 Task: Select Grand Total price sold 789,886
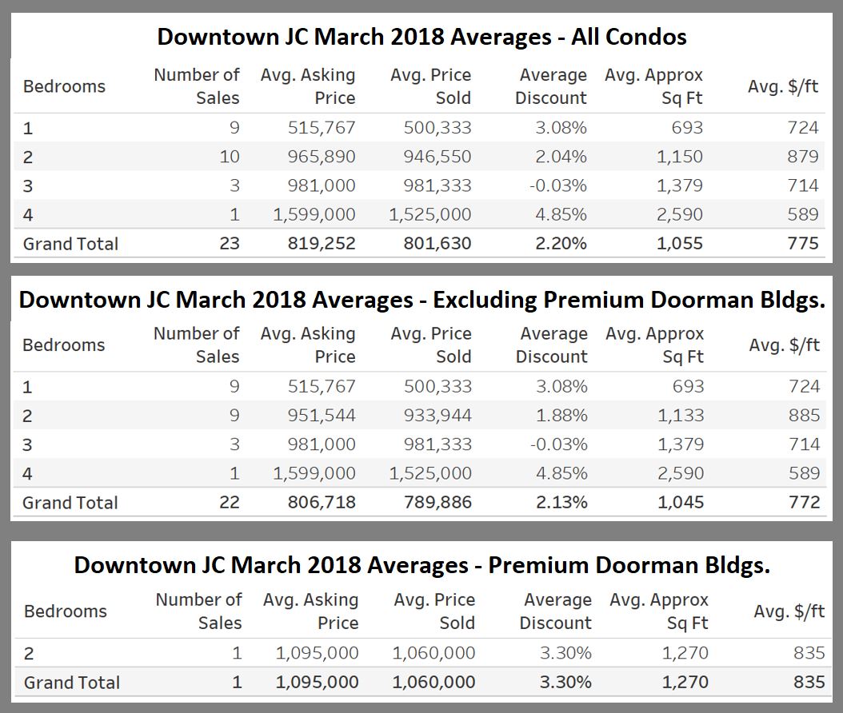437,503
